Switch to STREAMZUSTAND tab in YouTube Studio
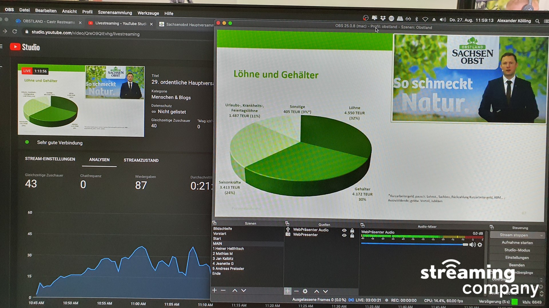Screen dimensions: 549x308 click(x=141, y=160)
